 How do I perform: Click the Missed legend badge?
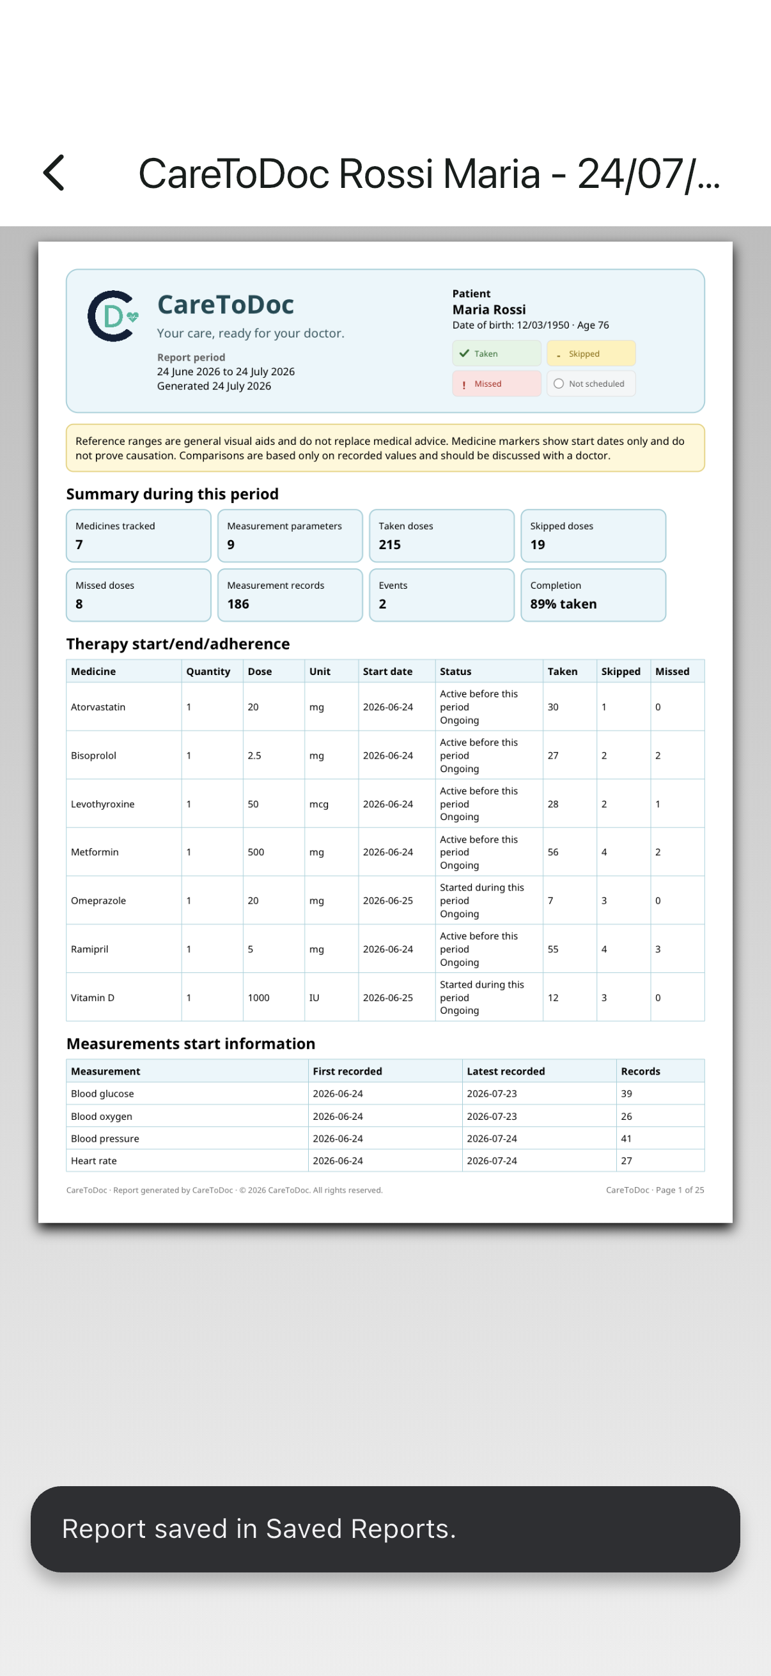(497, 384)
